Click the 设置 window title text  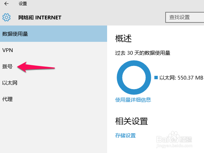click(23, 4)
